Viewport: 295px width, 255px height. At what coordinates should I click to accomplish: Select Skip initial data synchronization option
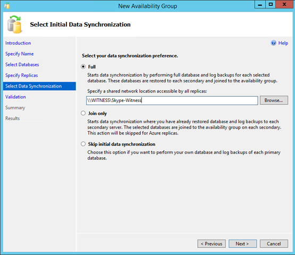tap(83, 144)
